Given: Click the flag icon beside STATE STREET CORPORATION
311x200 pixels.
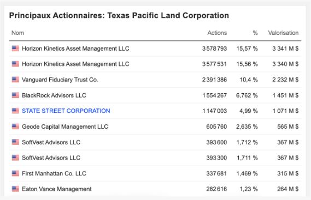Looking at the screenshot, I should (15, 111).
